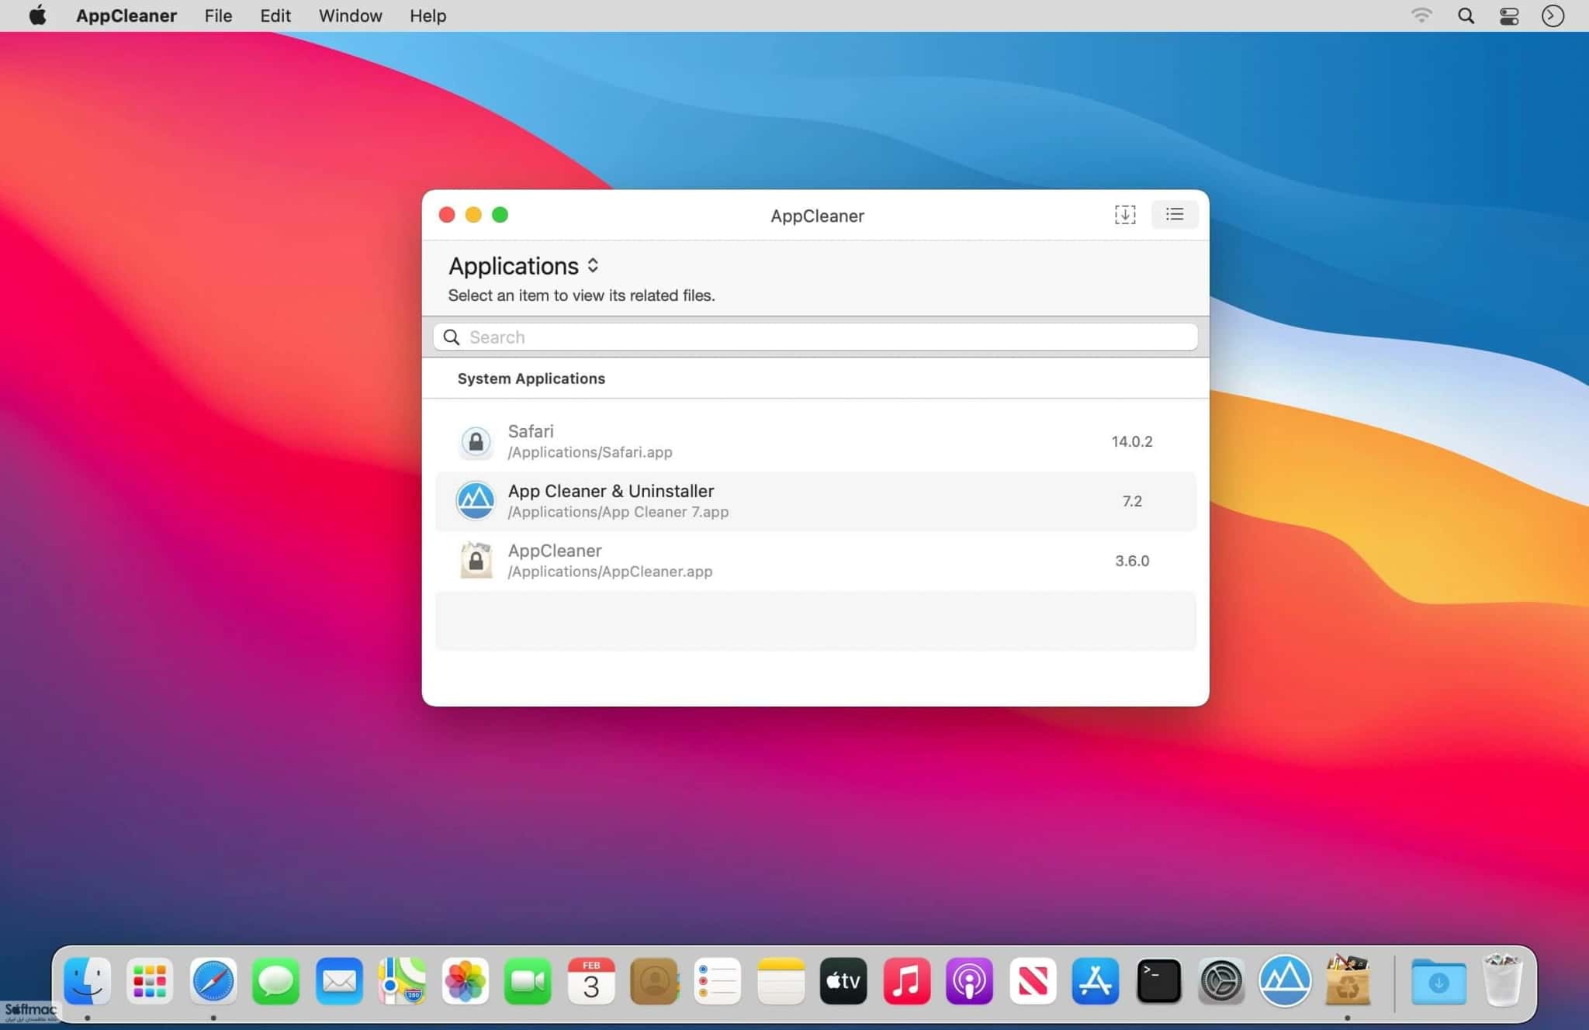Open FaceTime from the Dock
Viewport: 1589px width, 1030px height.
point(528,981)
